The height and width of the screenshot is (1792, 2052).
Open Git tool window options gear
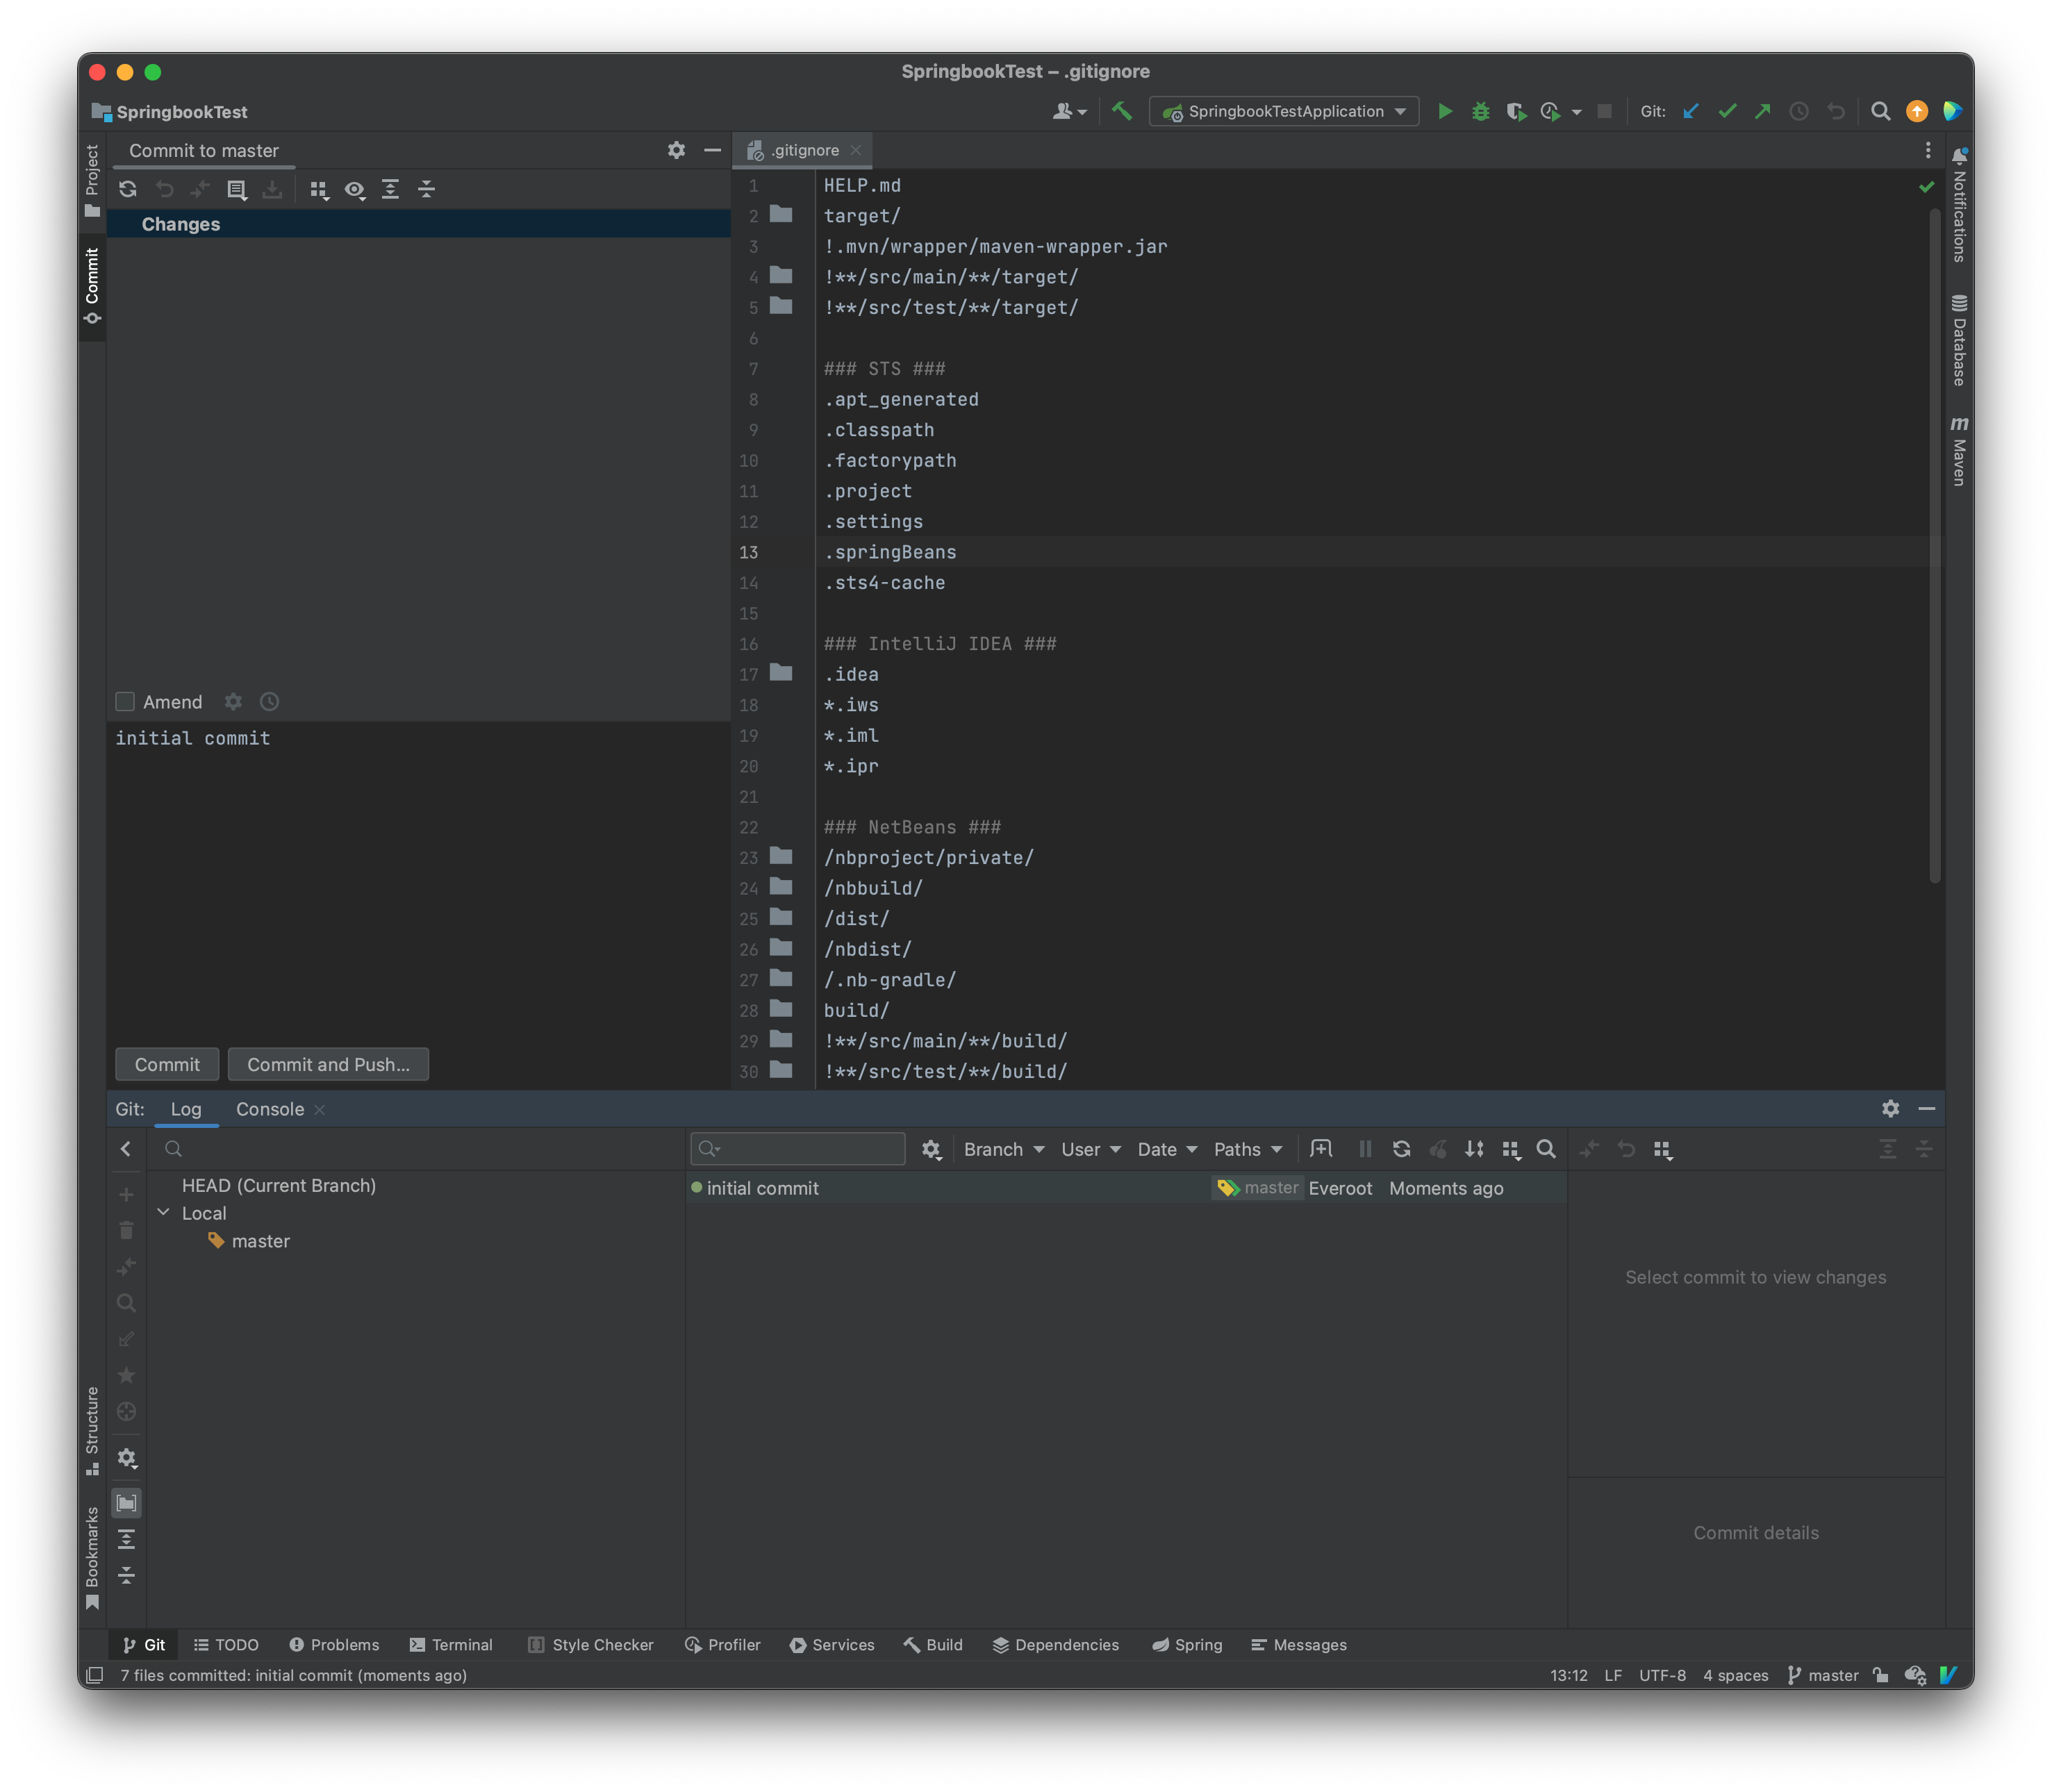(1890, 1108)
